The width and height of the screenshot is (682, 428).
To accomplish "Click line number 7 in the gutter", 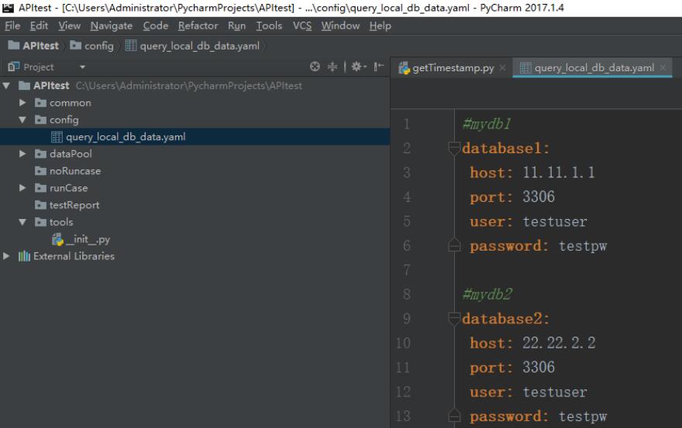I will pyautogui.click(x=407, y=270).
